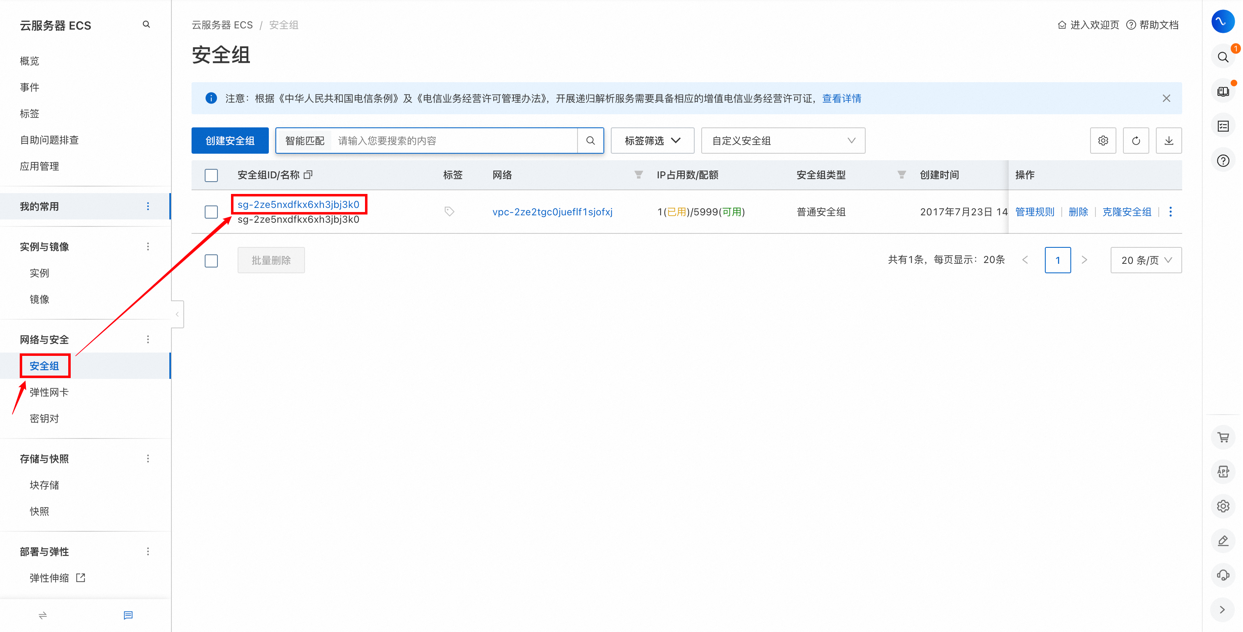
Task: Refresh the security group list
Action: [x=1135, y=141]
